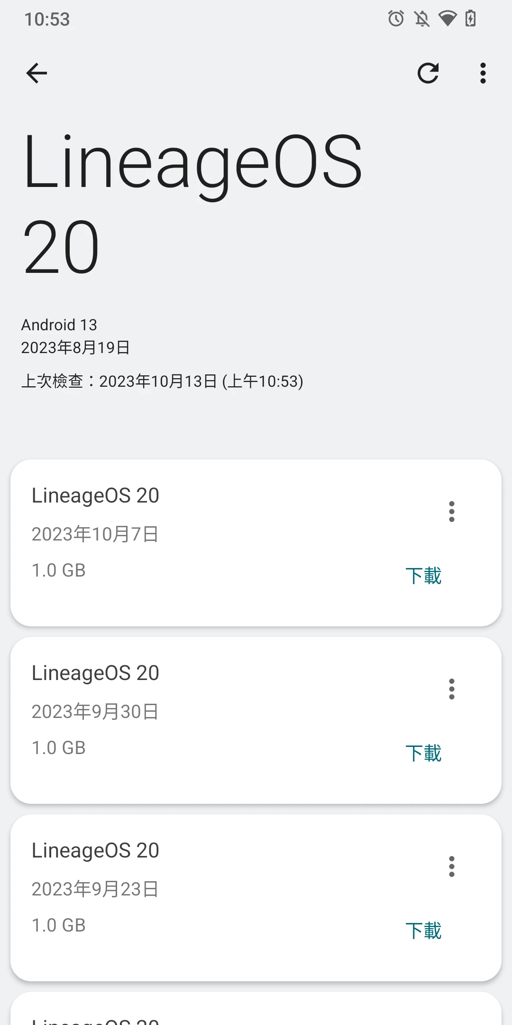Screen dimensions: 512x1025
Task: Tap the large LineageOS 20 header title
Action: click(192, 204)
